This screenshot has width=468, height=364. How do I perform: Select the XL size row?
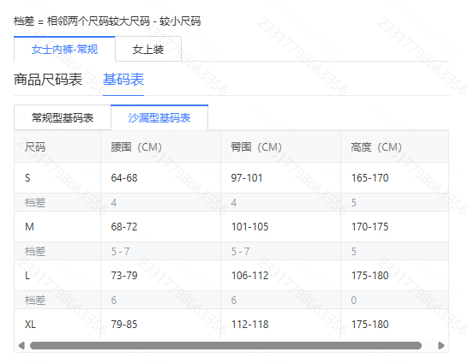[x=231, y=324]
